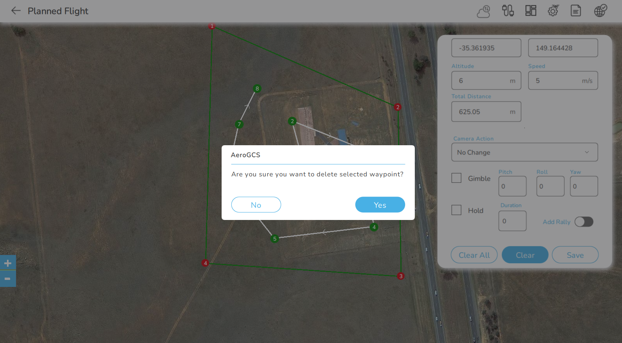Select green waypoint 5 on map
The width and height of the screenshot is (622, 343).
[x=275, y=239]
